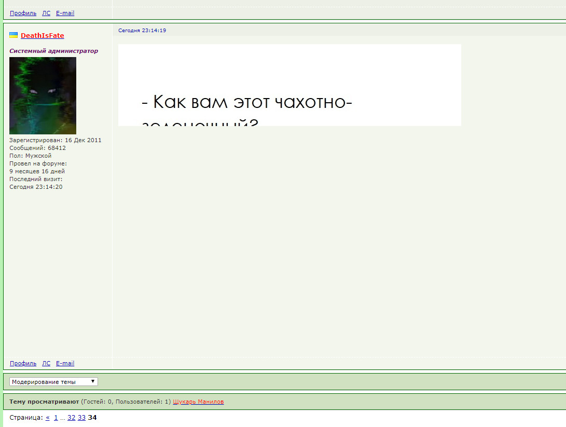Expand the Модерирование темы dropdown

(x=53, y=382)
